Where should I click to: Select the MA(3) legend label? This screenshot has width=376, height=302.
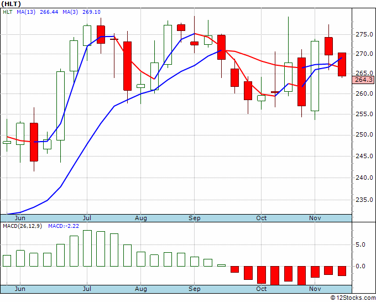pyautogui.click(x=70, y=12)
